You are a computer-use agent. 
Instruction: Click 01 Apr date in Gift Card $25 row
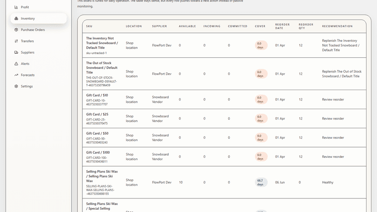tap(280, 118)
